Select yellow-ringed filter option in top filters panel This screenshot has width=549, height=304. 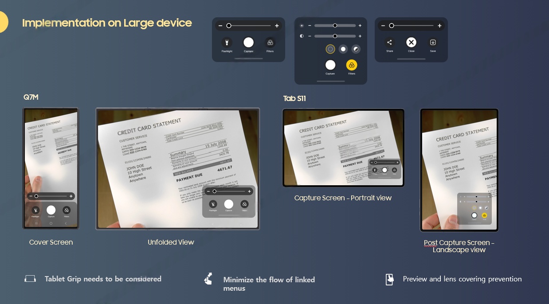[330, 49]
